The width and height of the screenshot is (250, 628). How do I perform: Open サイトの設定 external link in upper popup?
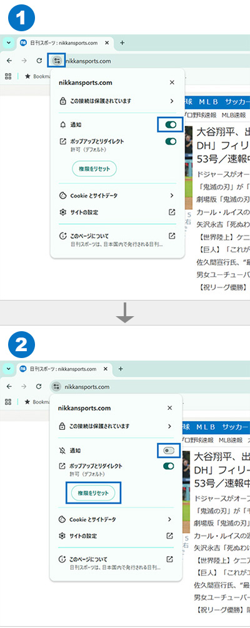tap(172, 212)
